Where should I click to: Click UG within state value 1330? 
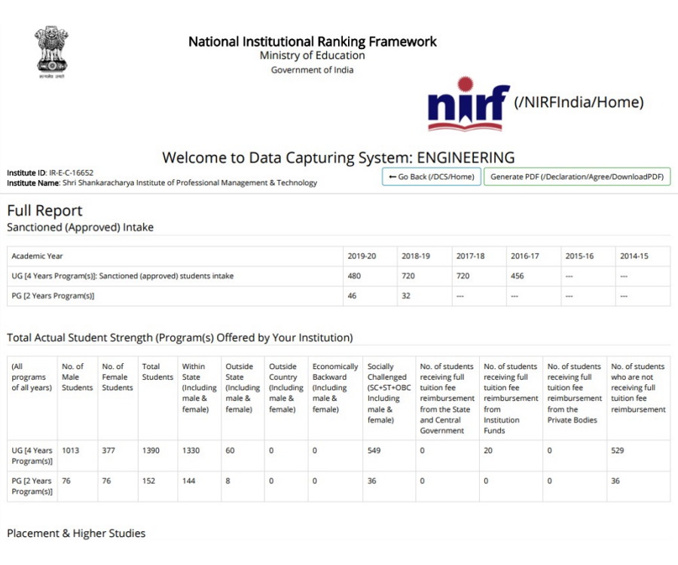point(191,450)
